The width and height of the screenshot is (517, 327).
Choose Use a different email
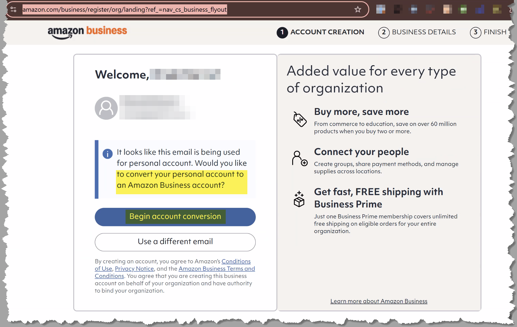pyautogui.click(x=175, y=242)
